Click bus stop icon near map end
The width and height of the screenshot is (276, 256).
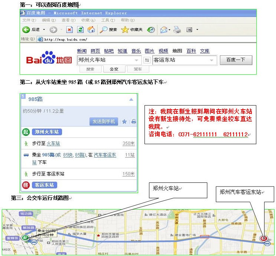tap(267, 243)
